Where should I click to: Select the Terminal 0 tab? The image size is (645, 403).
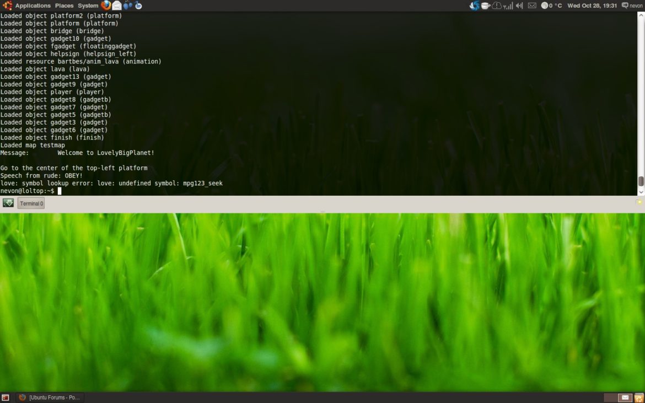coord(31,203)
